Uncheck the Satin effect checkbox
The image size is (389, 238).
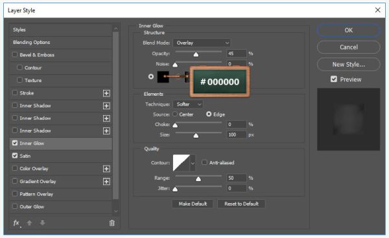15,156
